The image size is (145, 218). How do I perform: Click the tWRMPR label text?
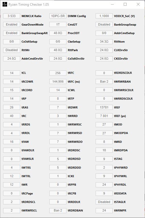click(120, 211)
